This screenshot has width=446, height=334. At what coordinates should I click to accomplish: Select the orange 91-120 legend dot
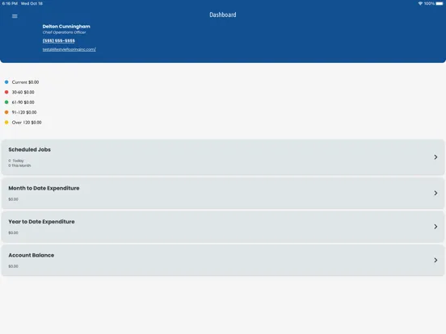(x=6, y=112)
